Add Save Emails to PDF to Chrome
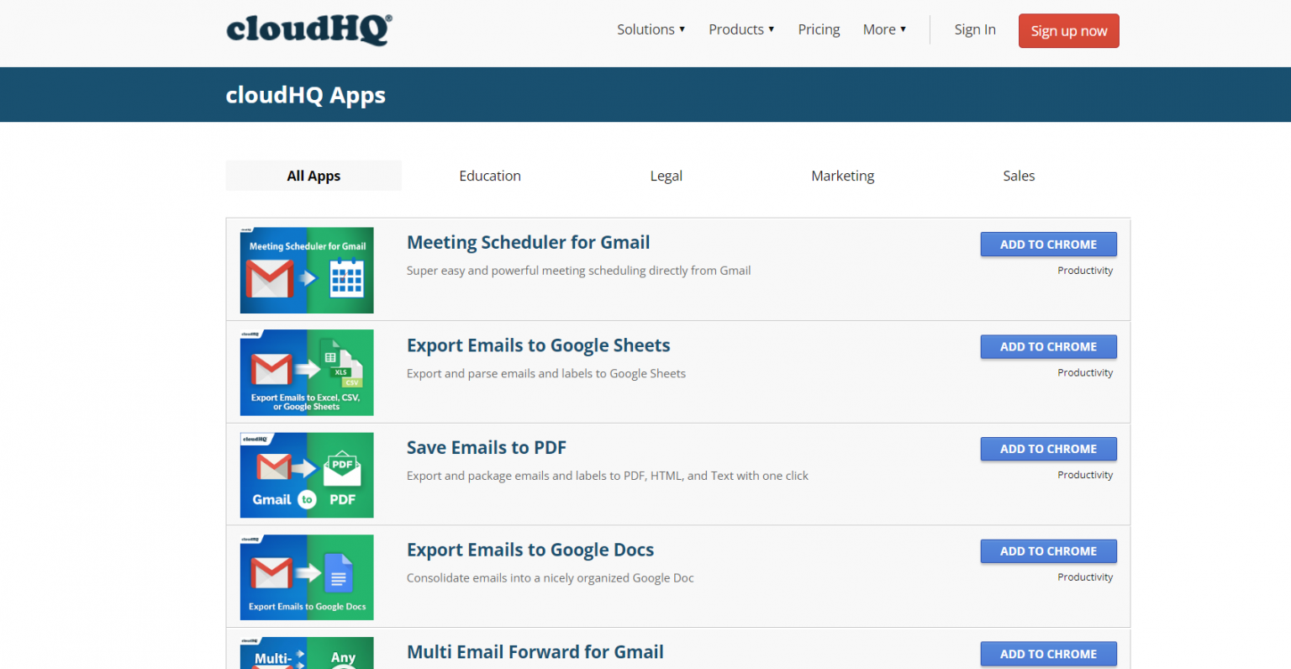Image resolution: width=1291 pixels, height=669 pixels. pos(1048,449)
